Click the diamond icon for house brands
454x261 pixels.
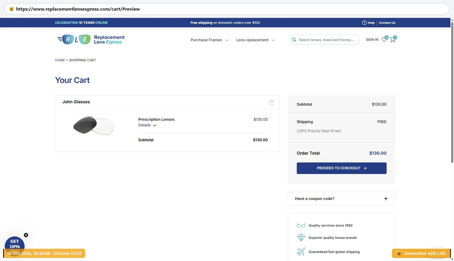coord(301,238)
